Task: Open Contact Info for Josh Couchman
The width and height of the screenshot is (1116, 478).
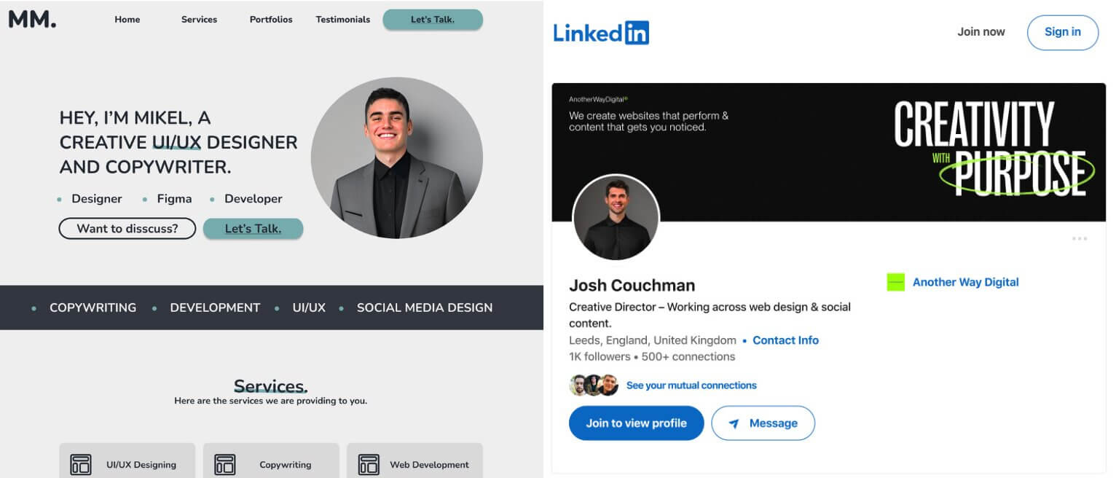Action: point(785,340)
